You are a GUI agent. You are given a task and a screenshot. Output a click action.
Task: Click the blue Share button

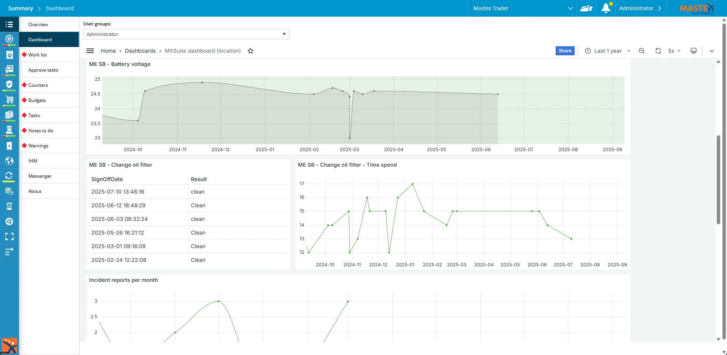565,51
